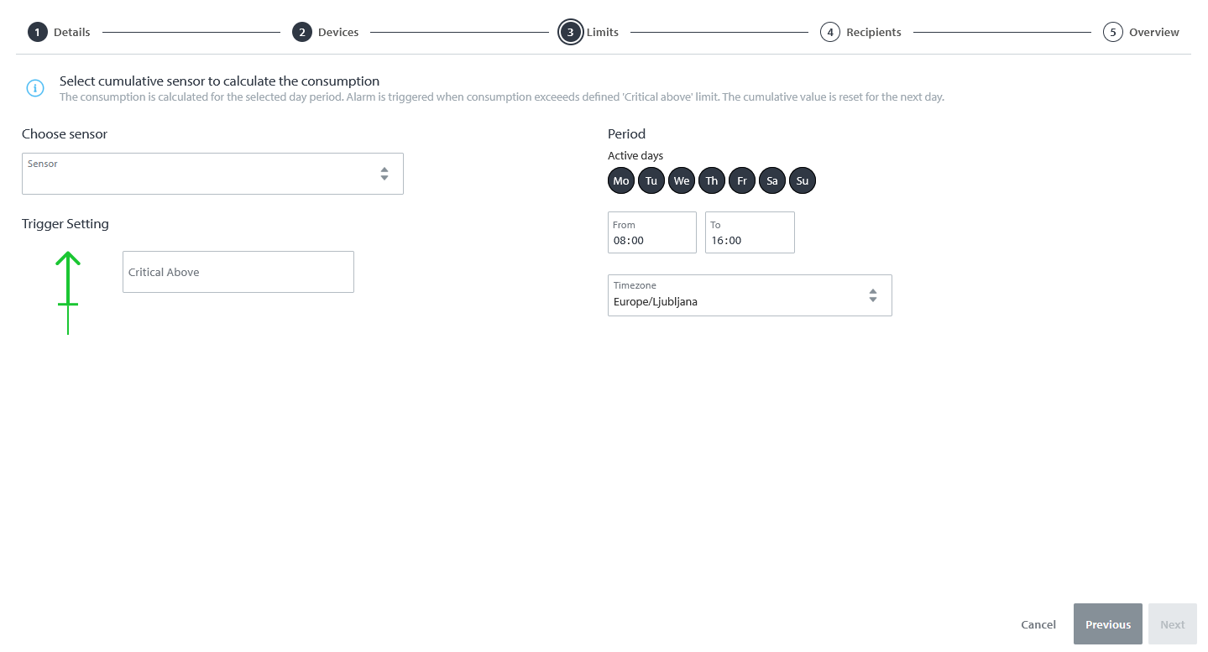This screenshot has width=1208, height=652.
Task: Click step 5 Overview circle icon
Action: point(1112,32)
